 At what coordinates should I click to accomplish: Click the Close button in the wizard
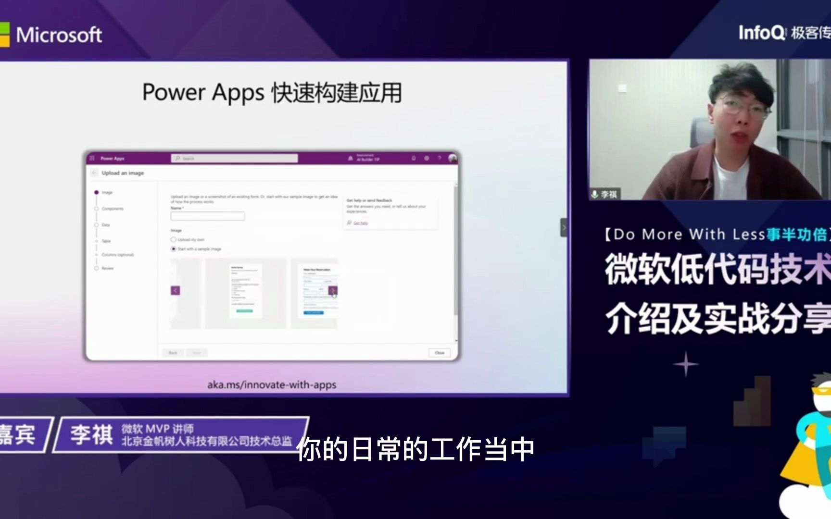(x=440, y=353)
